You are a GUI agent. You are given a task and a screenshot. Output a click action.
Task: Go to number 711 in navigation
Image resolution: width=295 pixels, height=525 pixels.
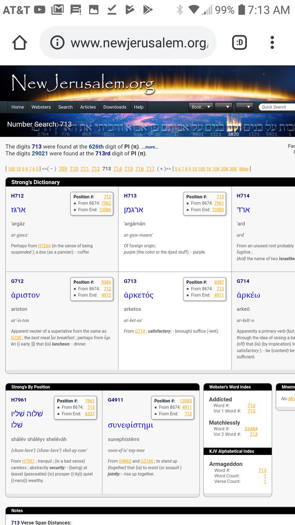click(85, 169)
